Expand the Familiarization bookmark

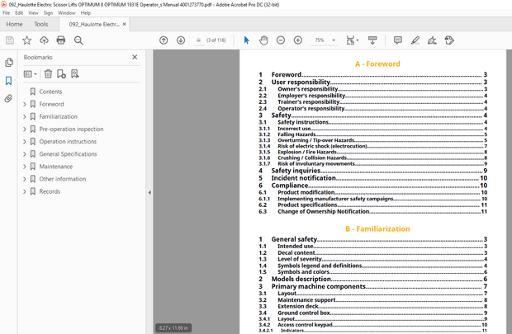[x=25, y=116]
